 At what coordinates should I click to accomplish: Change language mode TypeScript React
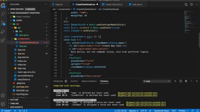(161, 111)
